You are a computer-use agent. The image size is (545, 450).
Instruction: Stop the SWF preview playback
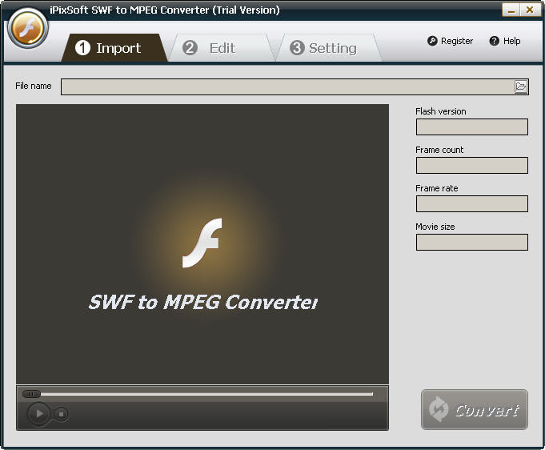61,414
